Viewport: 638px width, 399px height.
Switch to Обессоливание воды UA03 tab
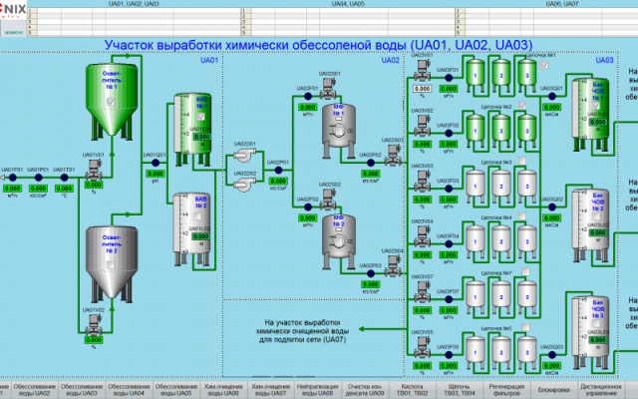(x=82, y=389)
